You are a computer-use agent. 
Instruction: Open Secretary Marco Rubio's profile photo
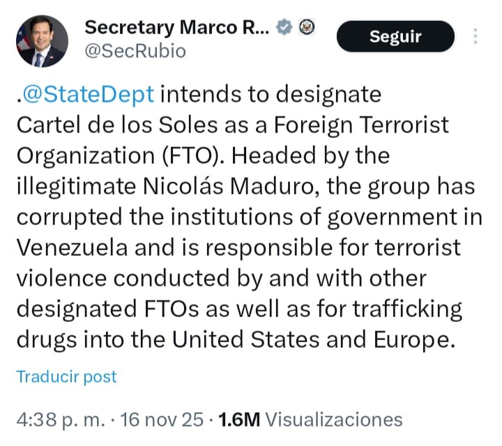(x=41, y=41)
